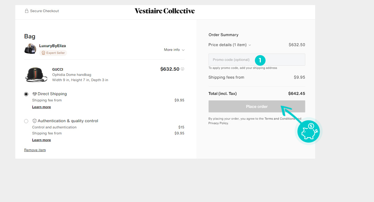The image size is (374, 202).
Task: Open Learn more under Authentication option
Action: click(41, 140)
